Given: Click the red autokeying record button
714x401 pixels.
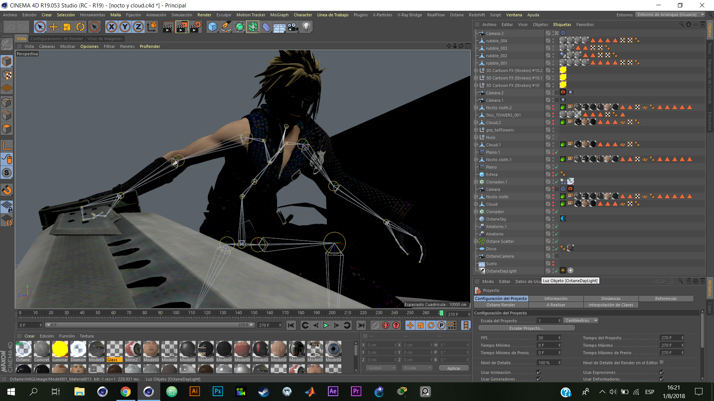Looking at the screenshot, I should point(386,326).
